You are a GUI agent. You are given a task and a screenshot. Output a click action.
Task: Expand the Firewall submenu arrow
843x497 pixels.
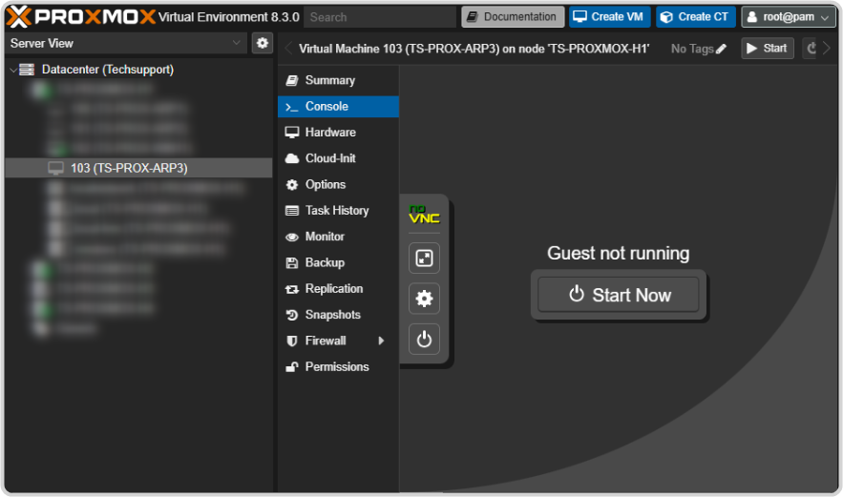pyautogui.click(x=382, y=341)
